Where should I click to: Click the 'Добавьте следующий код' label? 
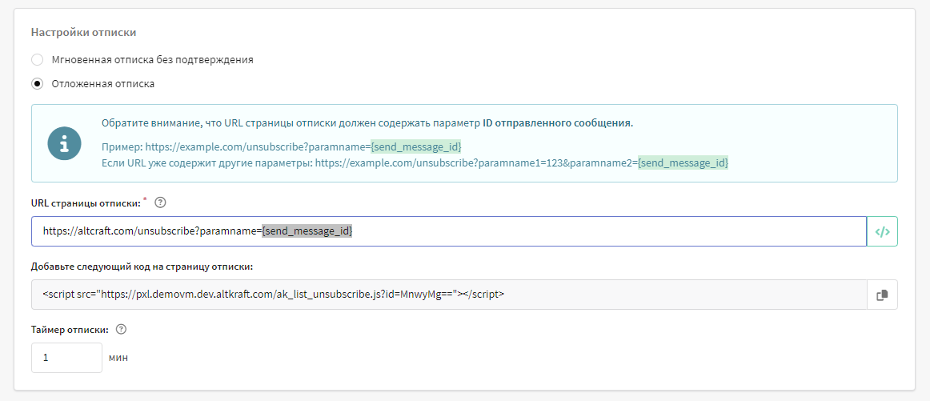point(142,267)
